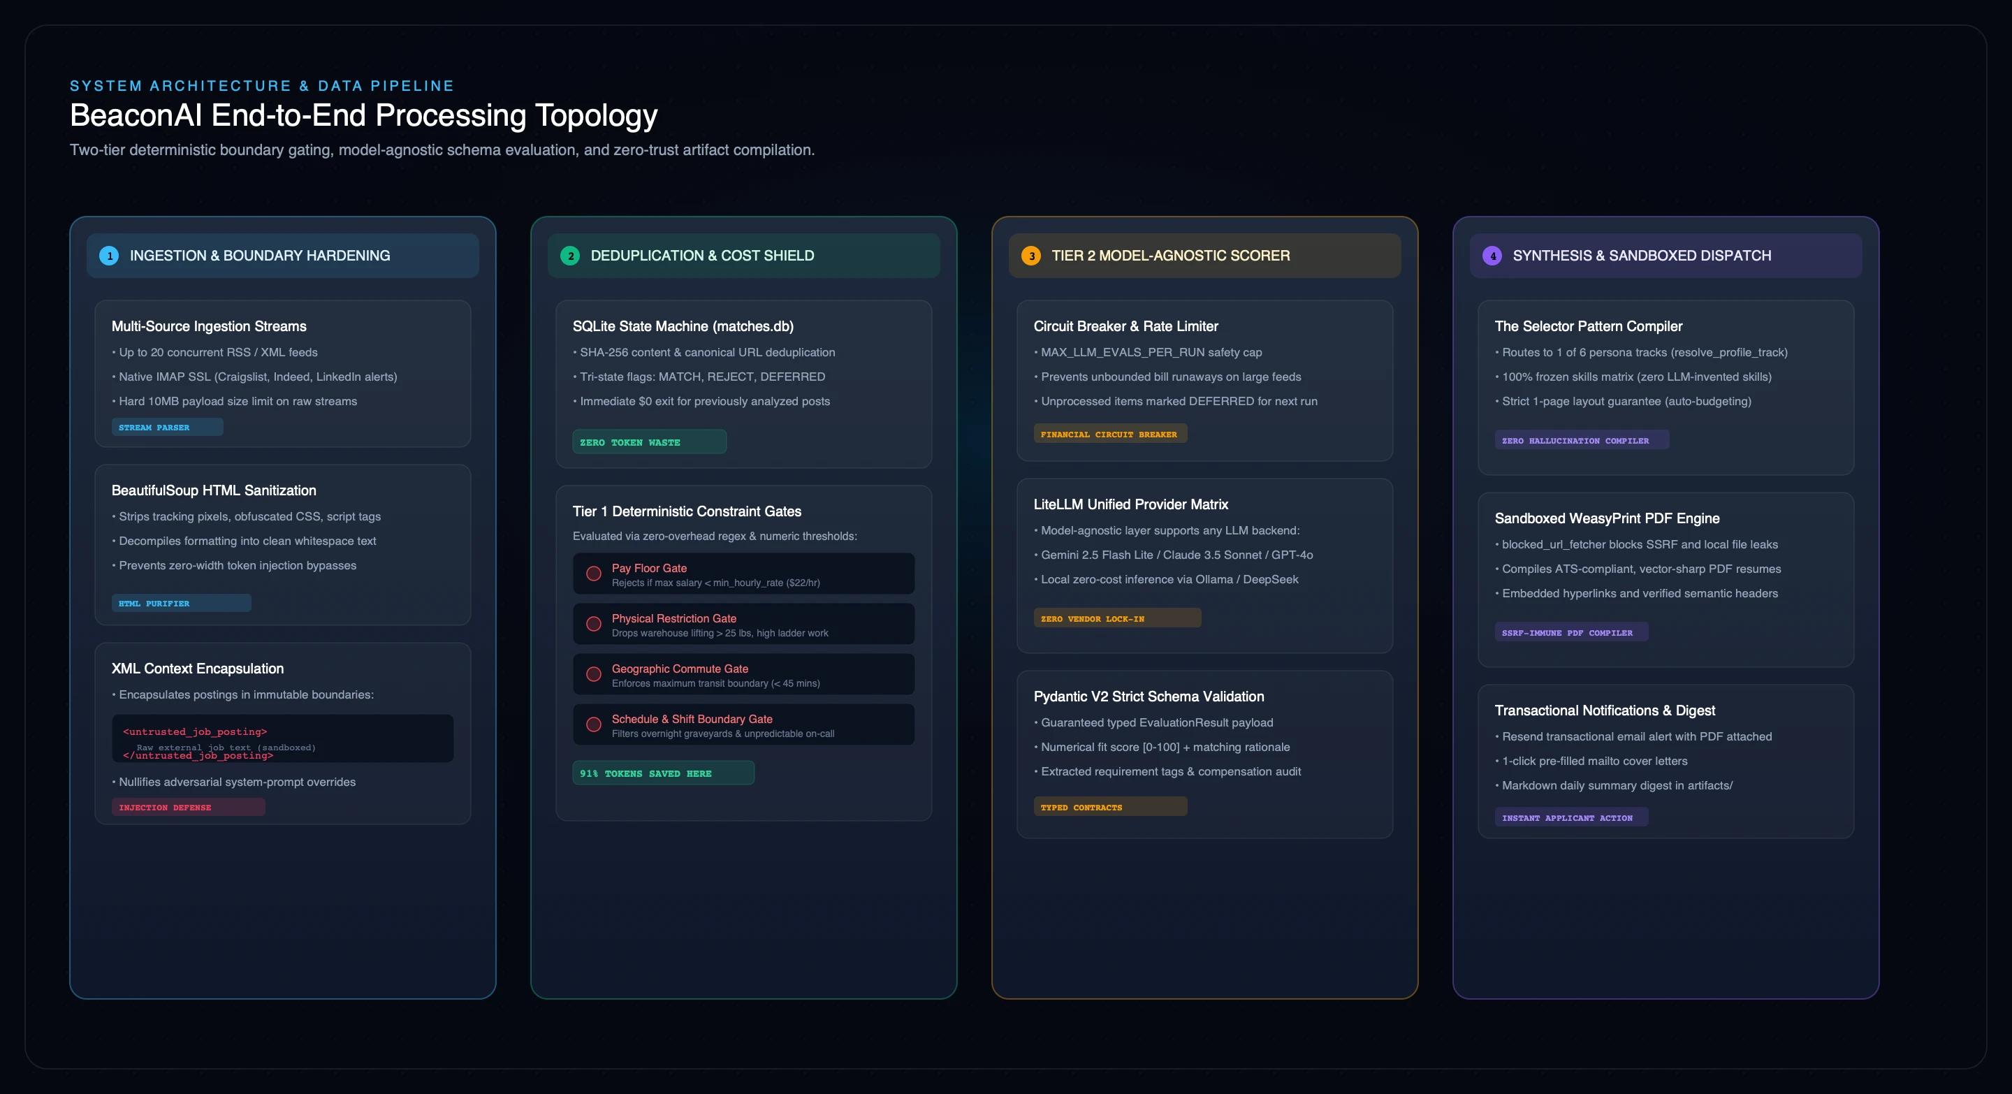The width and height of the screenshot is (2012, 1094).
Task: Select the TYPED CONTRACTS tag
Action: tap(1110, 807)
